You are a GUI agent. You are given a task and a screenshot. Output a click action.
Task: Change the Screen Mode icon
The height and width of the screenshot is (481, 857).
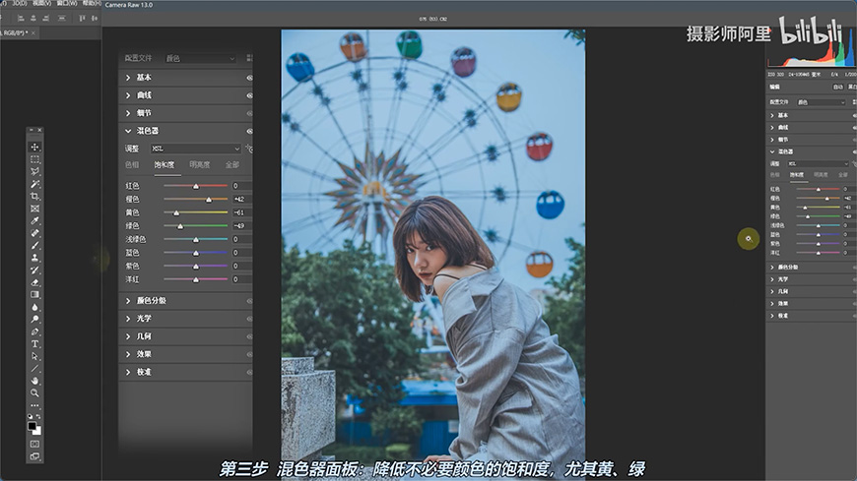35,456
